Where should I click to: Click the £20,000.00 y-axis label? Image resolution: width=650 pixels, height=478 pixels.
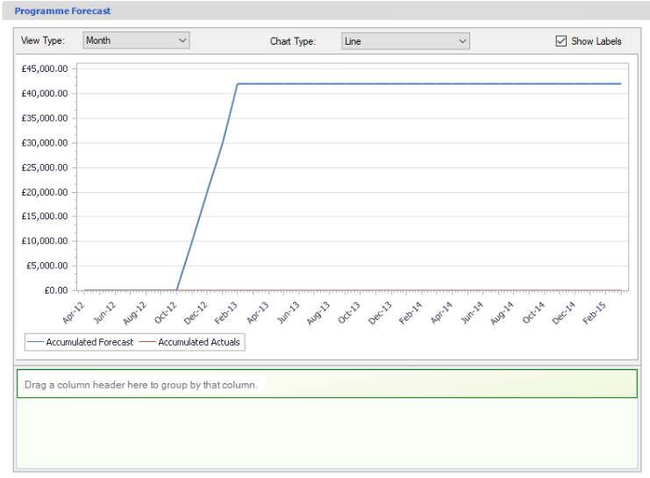click(x=45, y=192)
